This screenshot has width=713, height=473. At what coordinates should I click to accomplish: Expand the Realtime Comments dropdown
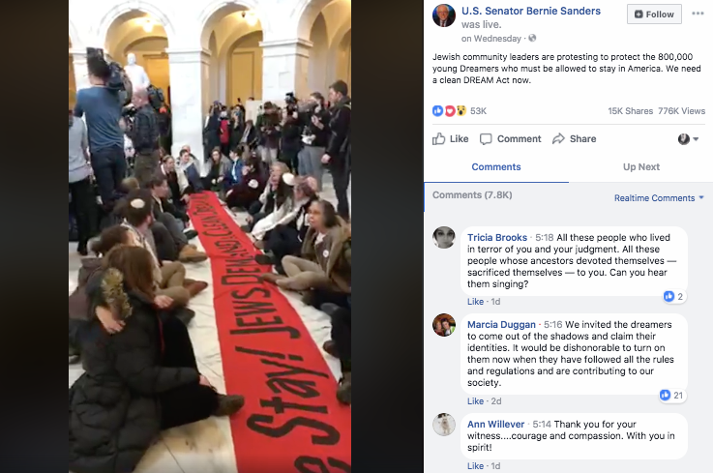click(659, 198)
